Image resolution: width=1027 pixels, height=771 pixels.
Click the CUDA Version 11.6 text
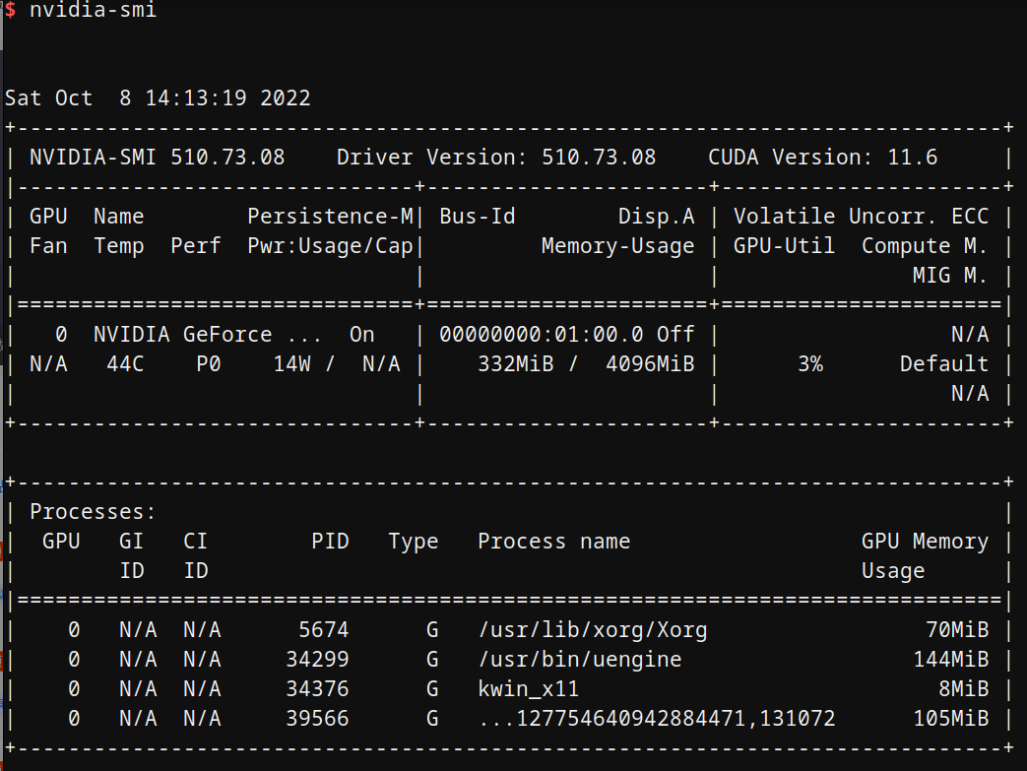pyautogui.click(x=823, y=158)
